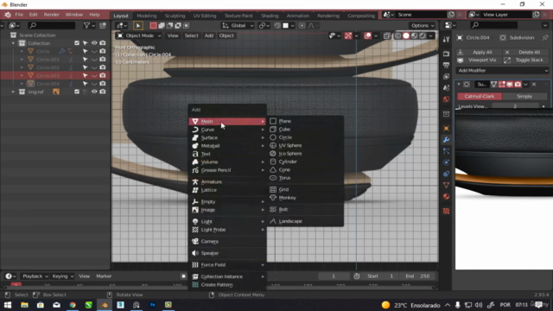The height and width of the screenshot is (311, 553).
Task: Toggle Collection exclude checkbox
Action: pos(77,43)
